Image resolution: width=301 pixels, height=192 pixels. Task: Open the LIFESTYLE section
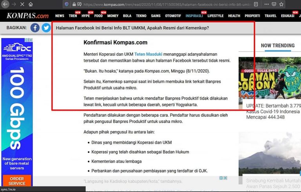tap(216, 16)
